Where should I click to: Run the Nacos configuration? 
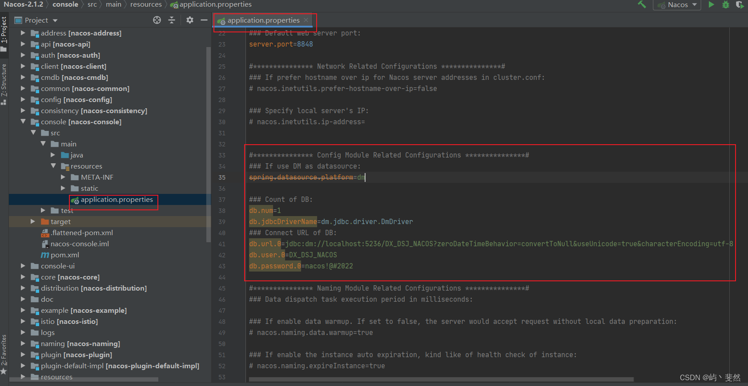click(x=712, y=4)
